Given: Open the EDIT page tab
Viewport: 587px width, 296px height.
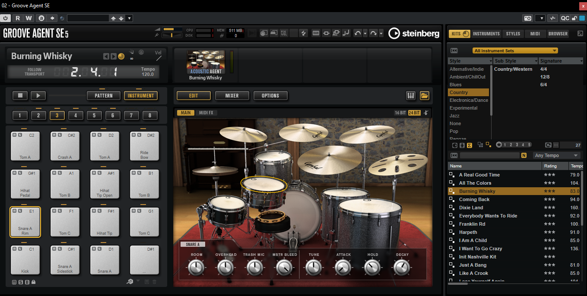Looking at the screenshot, I should 194,95.
